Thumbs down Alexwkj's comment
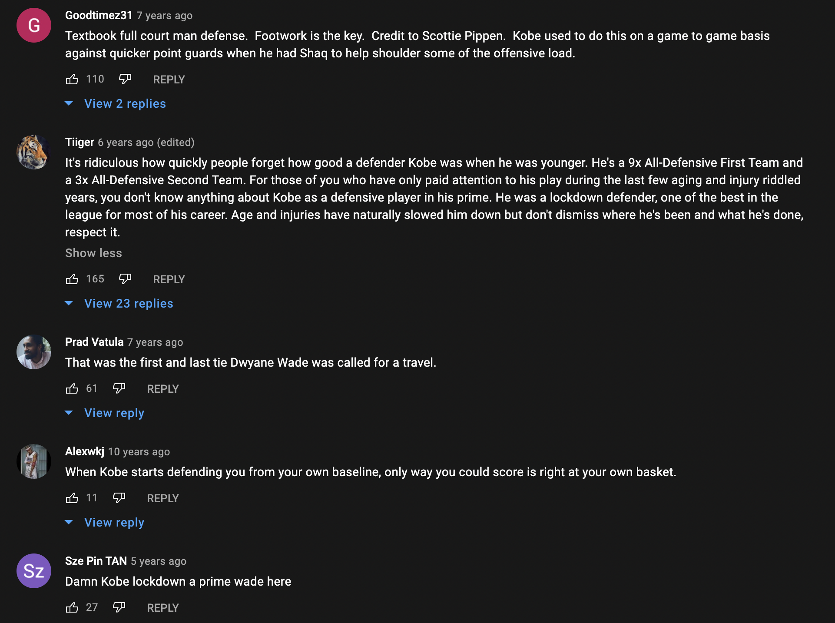Viewport: 835px width, 623px height. click(x=119, y=498)
